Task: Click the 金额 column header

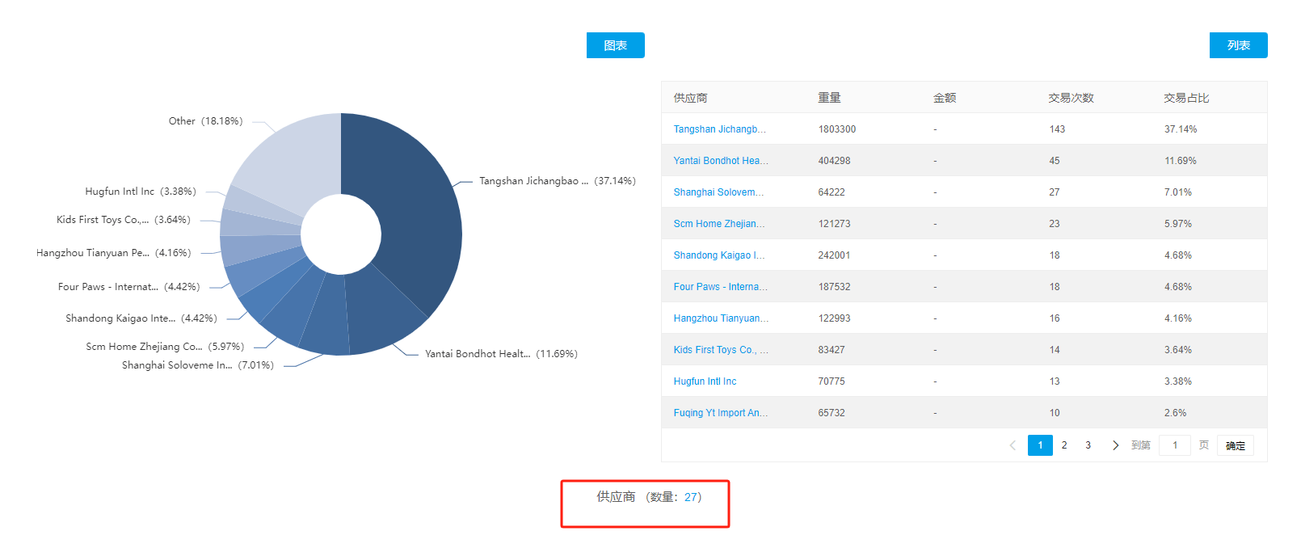Action: (x=945, y=98)
